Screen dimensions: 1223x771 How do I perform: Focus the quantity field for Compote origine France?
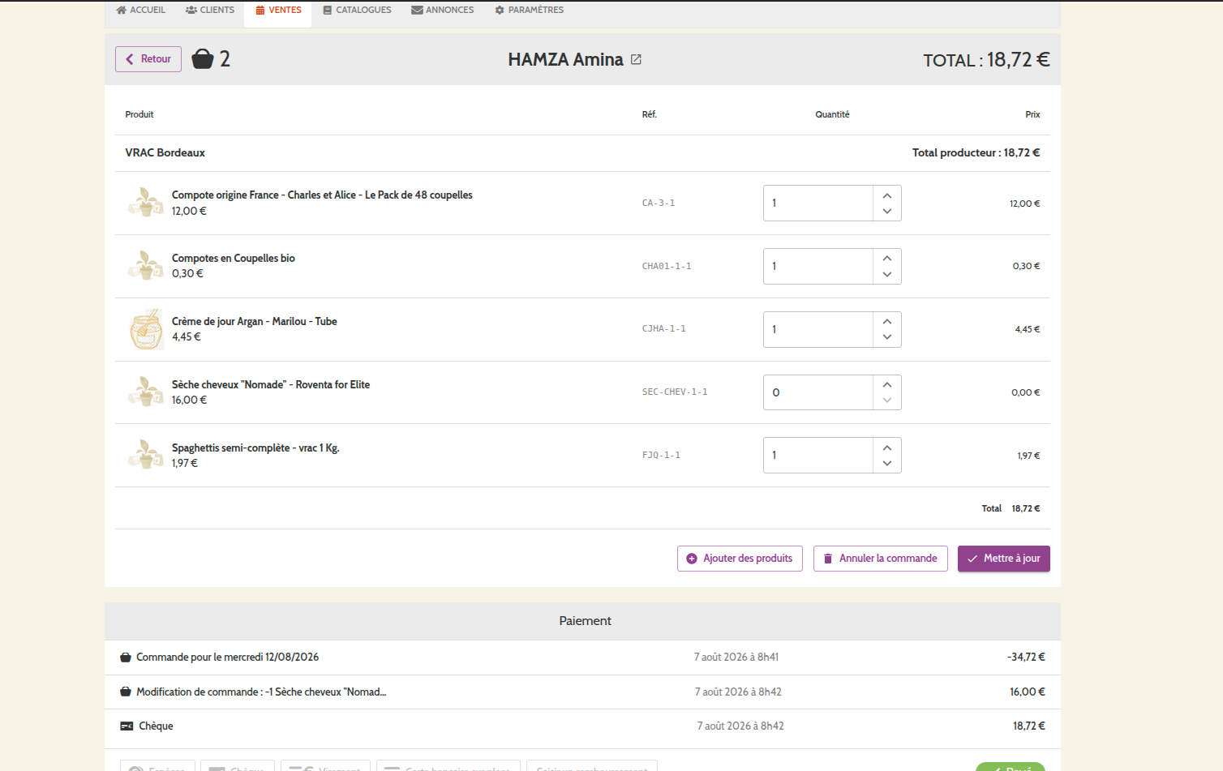(x=818, y=203)
